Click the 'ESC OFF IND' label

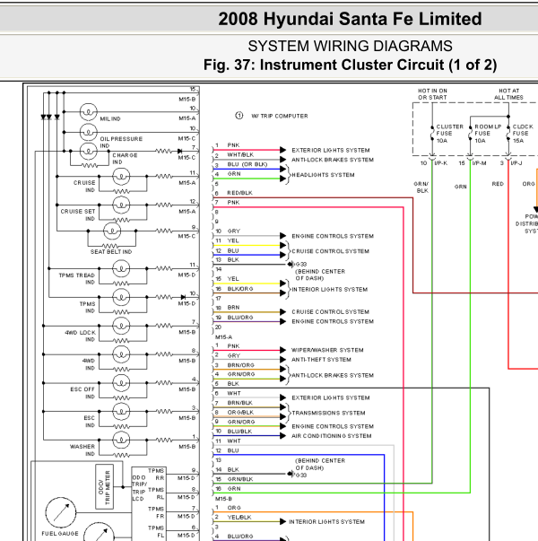click(82, 393)
